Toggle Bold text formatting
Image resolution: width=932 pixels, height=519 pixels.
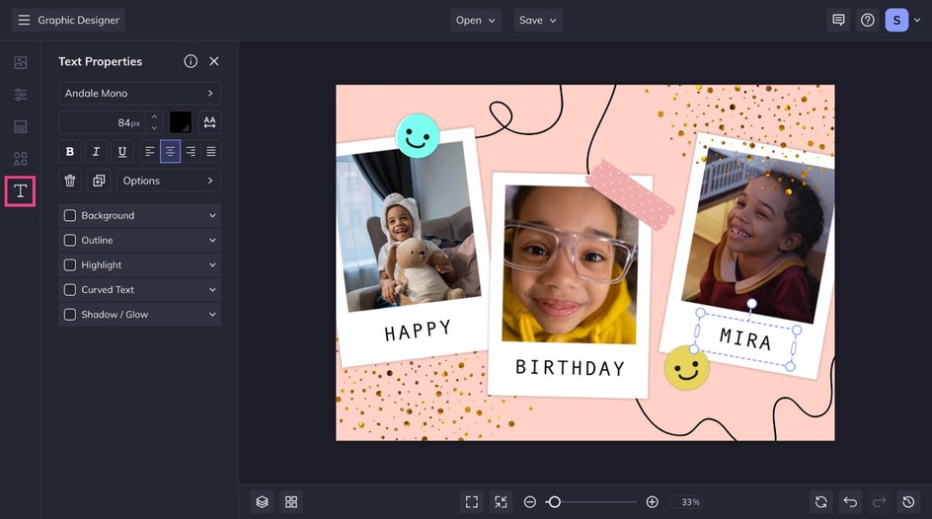pyautogui.click(x=69, y=151)
